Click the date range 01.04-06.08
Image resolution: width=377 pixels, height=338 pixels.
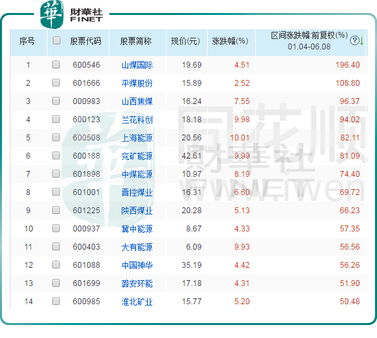click(309, 47)
